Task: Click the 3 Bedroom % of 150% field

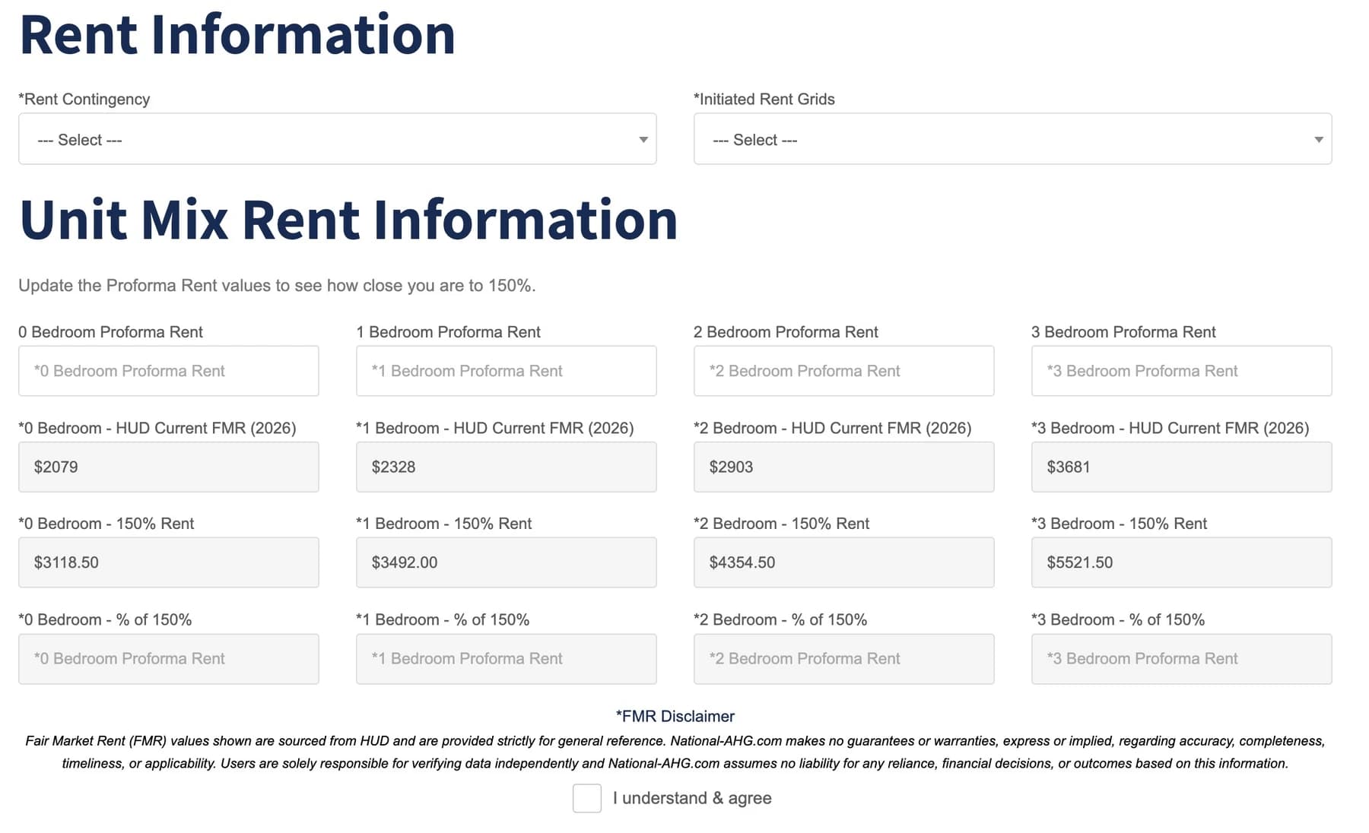Action: [x=1181, y=659]
